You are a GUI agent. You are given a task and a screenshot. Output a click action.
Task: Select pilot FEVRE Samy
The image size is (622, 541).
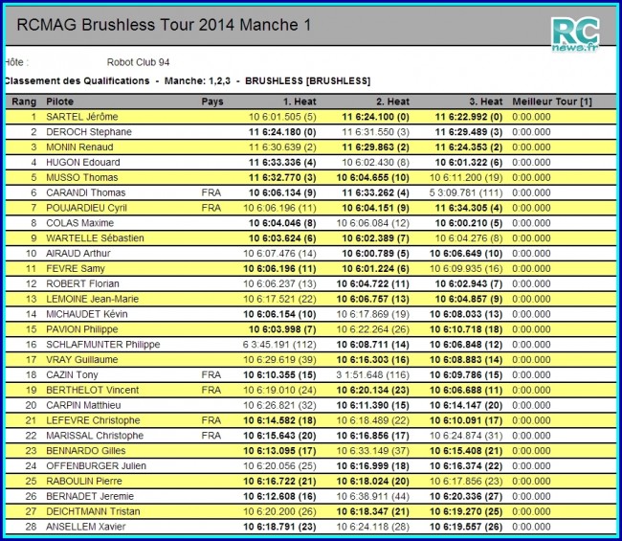(76, 269)
